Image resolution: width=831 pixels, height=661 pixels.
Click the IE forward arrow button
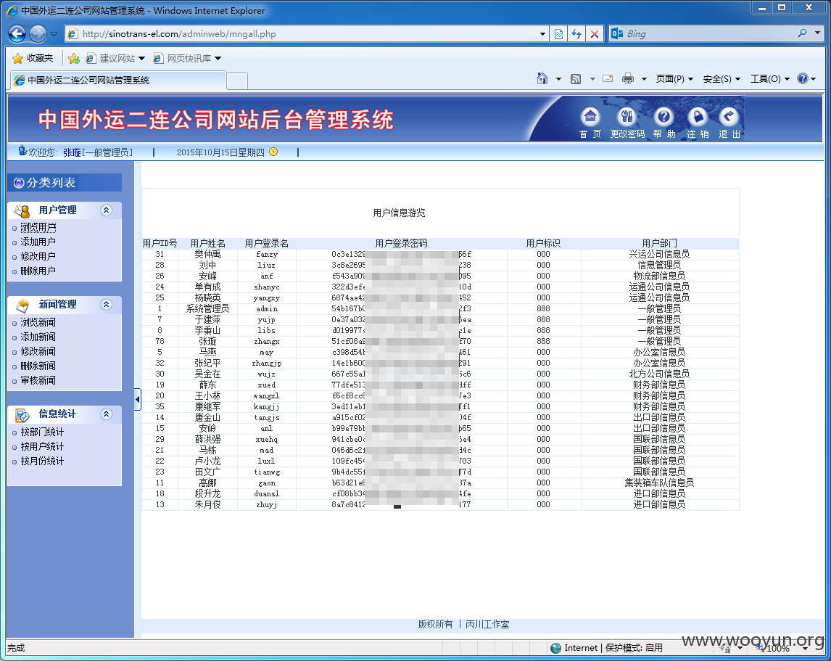[x=38, y=34]
